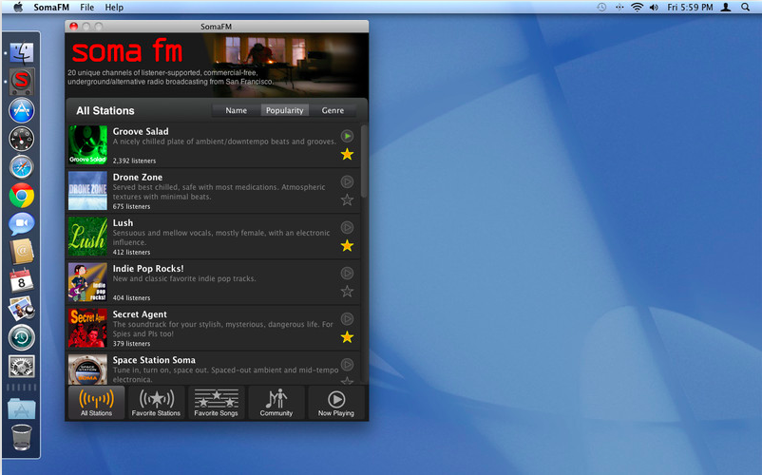The width and height of the screenshot is (762, 475).
Task: Unfavorite Groove Salad with its star
Action: coord(347,155)
